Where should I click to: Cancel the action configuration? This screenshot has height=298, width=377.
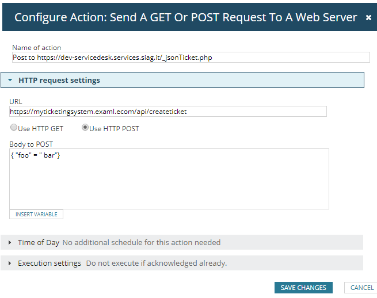tap(361, 288)
